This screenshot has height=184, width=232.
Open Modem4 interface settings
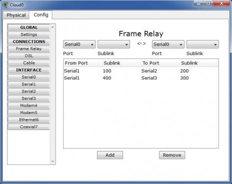28,105
